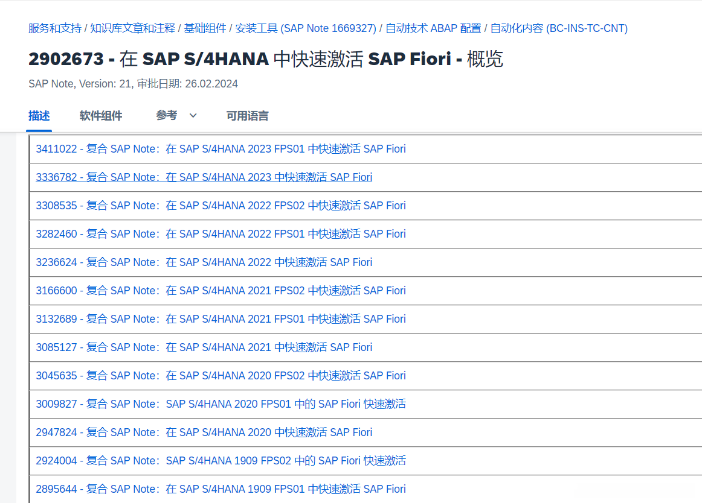Image resolution: width=702 pixels, height=503 pixels.
Task: Open SAP Note 3411022 for 2023 FPS01
Action: [x=221, y=149]
